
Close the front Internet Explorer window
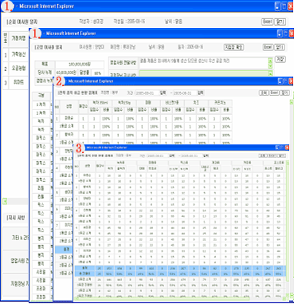(x=287, y=148)
